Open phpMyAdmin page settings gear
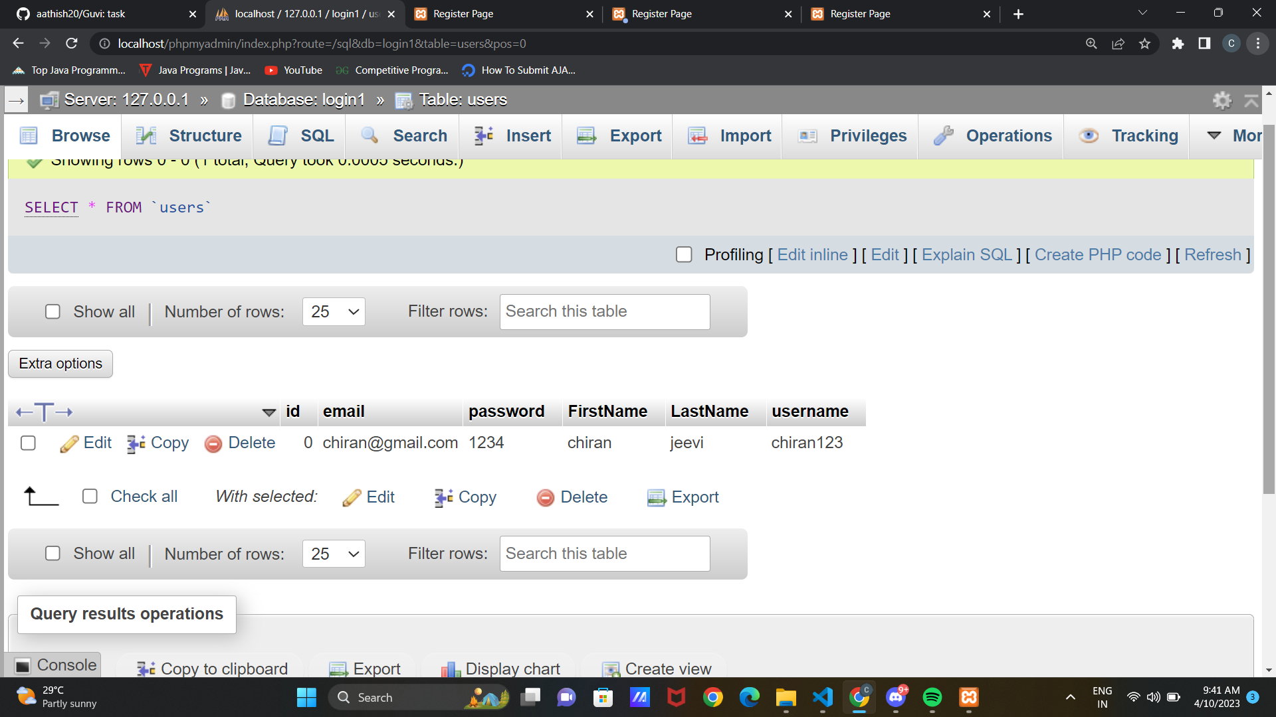The image size is (1276, 717). (1222, 100)
